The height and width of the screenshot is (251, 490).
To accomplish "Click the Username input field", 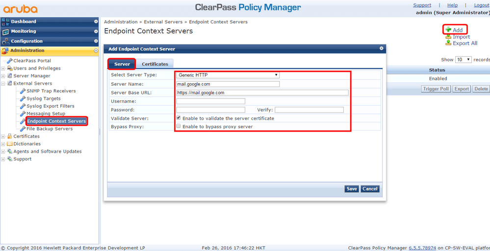I will coord(210,101).
